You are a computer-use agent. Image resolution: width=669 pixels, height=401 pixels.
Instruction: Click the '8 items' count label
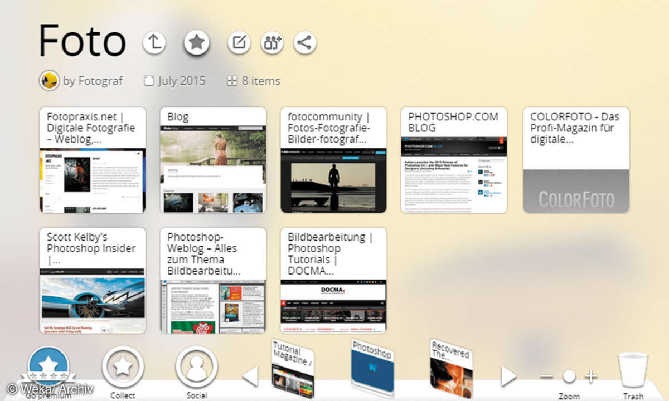[261, 81]
